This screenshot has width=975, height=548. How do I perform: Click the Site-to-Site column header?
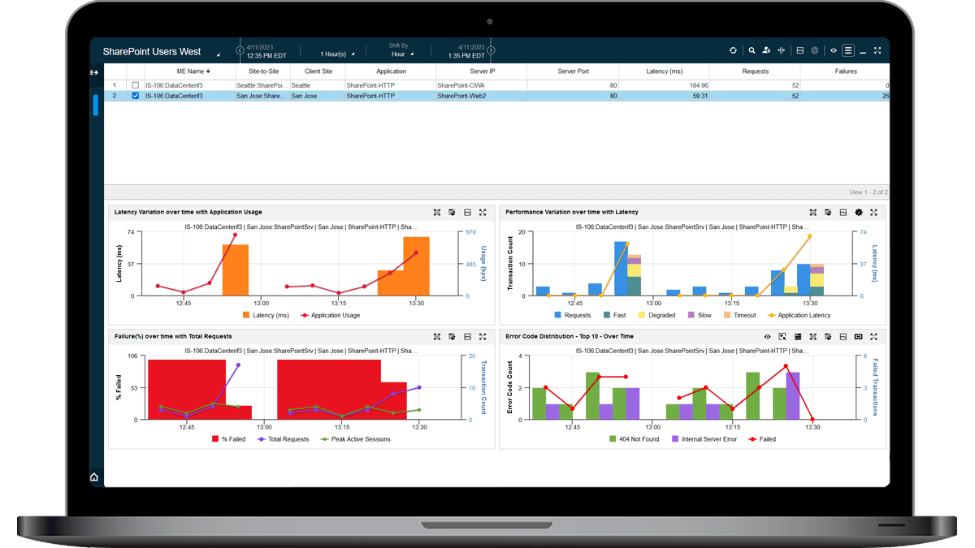click(262, 71)
